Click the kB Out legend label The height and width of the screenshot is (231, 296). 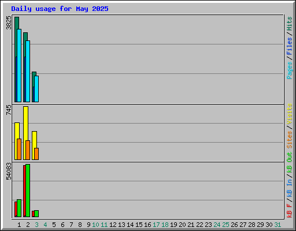click(x=289, y=162)
